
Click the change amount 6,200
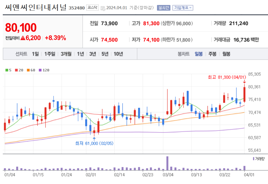click(x=33, y=38)
